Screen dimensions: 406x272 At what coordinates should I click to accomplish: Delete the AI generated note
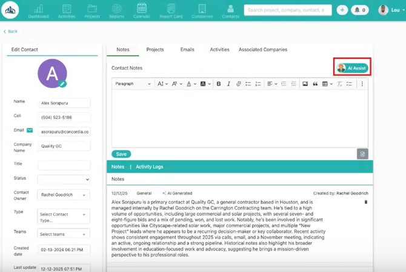click(365, 202)
